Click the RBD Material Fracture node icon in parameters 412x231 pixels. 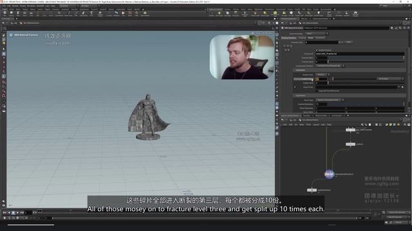pyautogui.click(x=283, y=28)
